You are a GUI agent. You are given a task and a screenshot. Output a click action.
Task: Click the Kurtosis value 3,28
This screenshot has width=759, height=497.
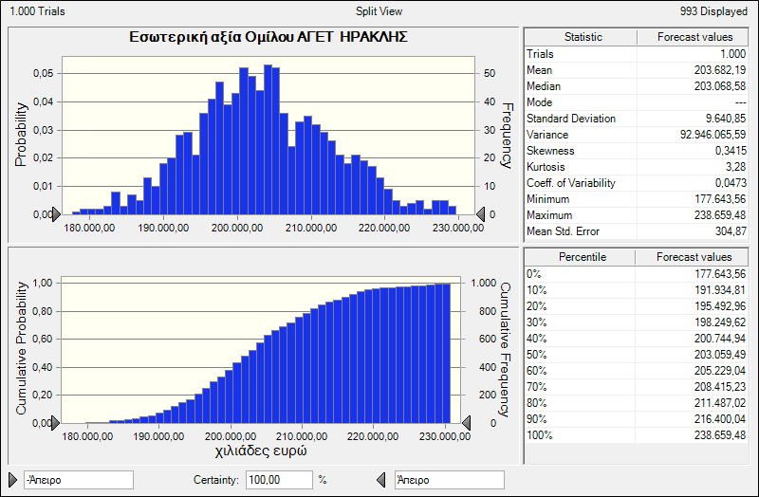(x=736, y=167)
